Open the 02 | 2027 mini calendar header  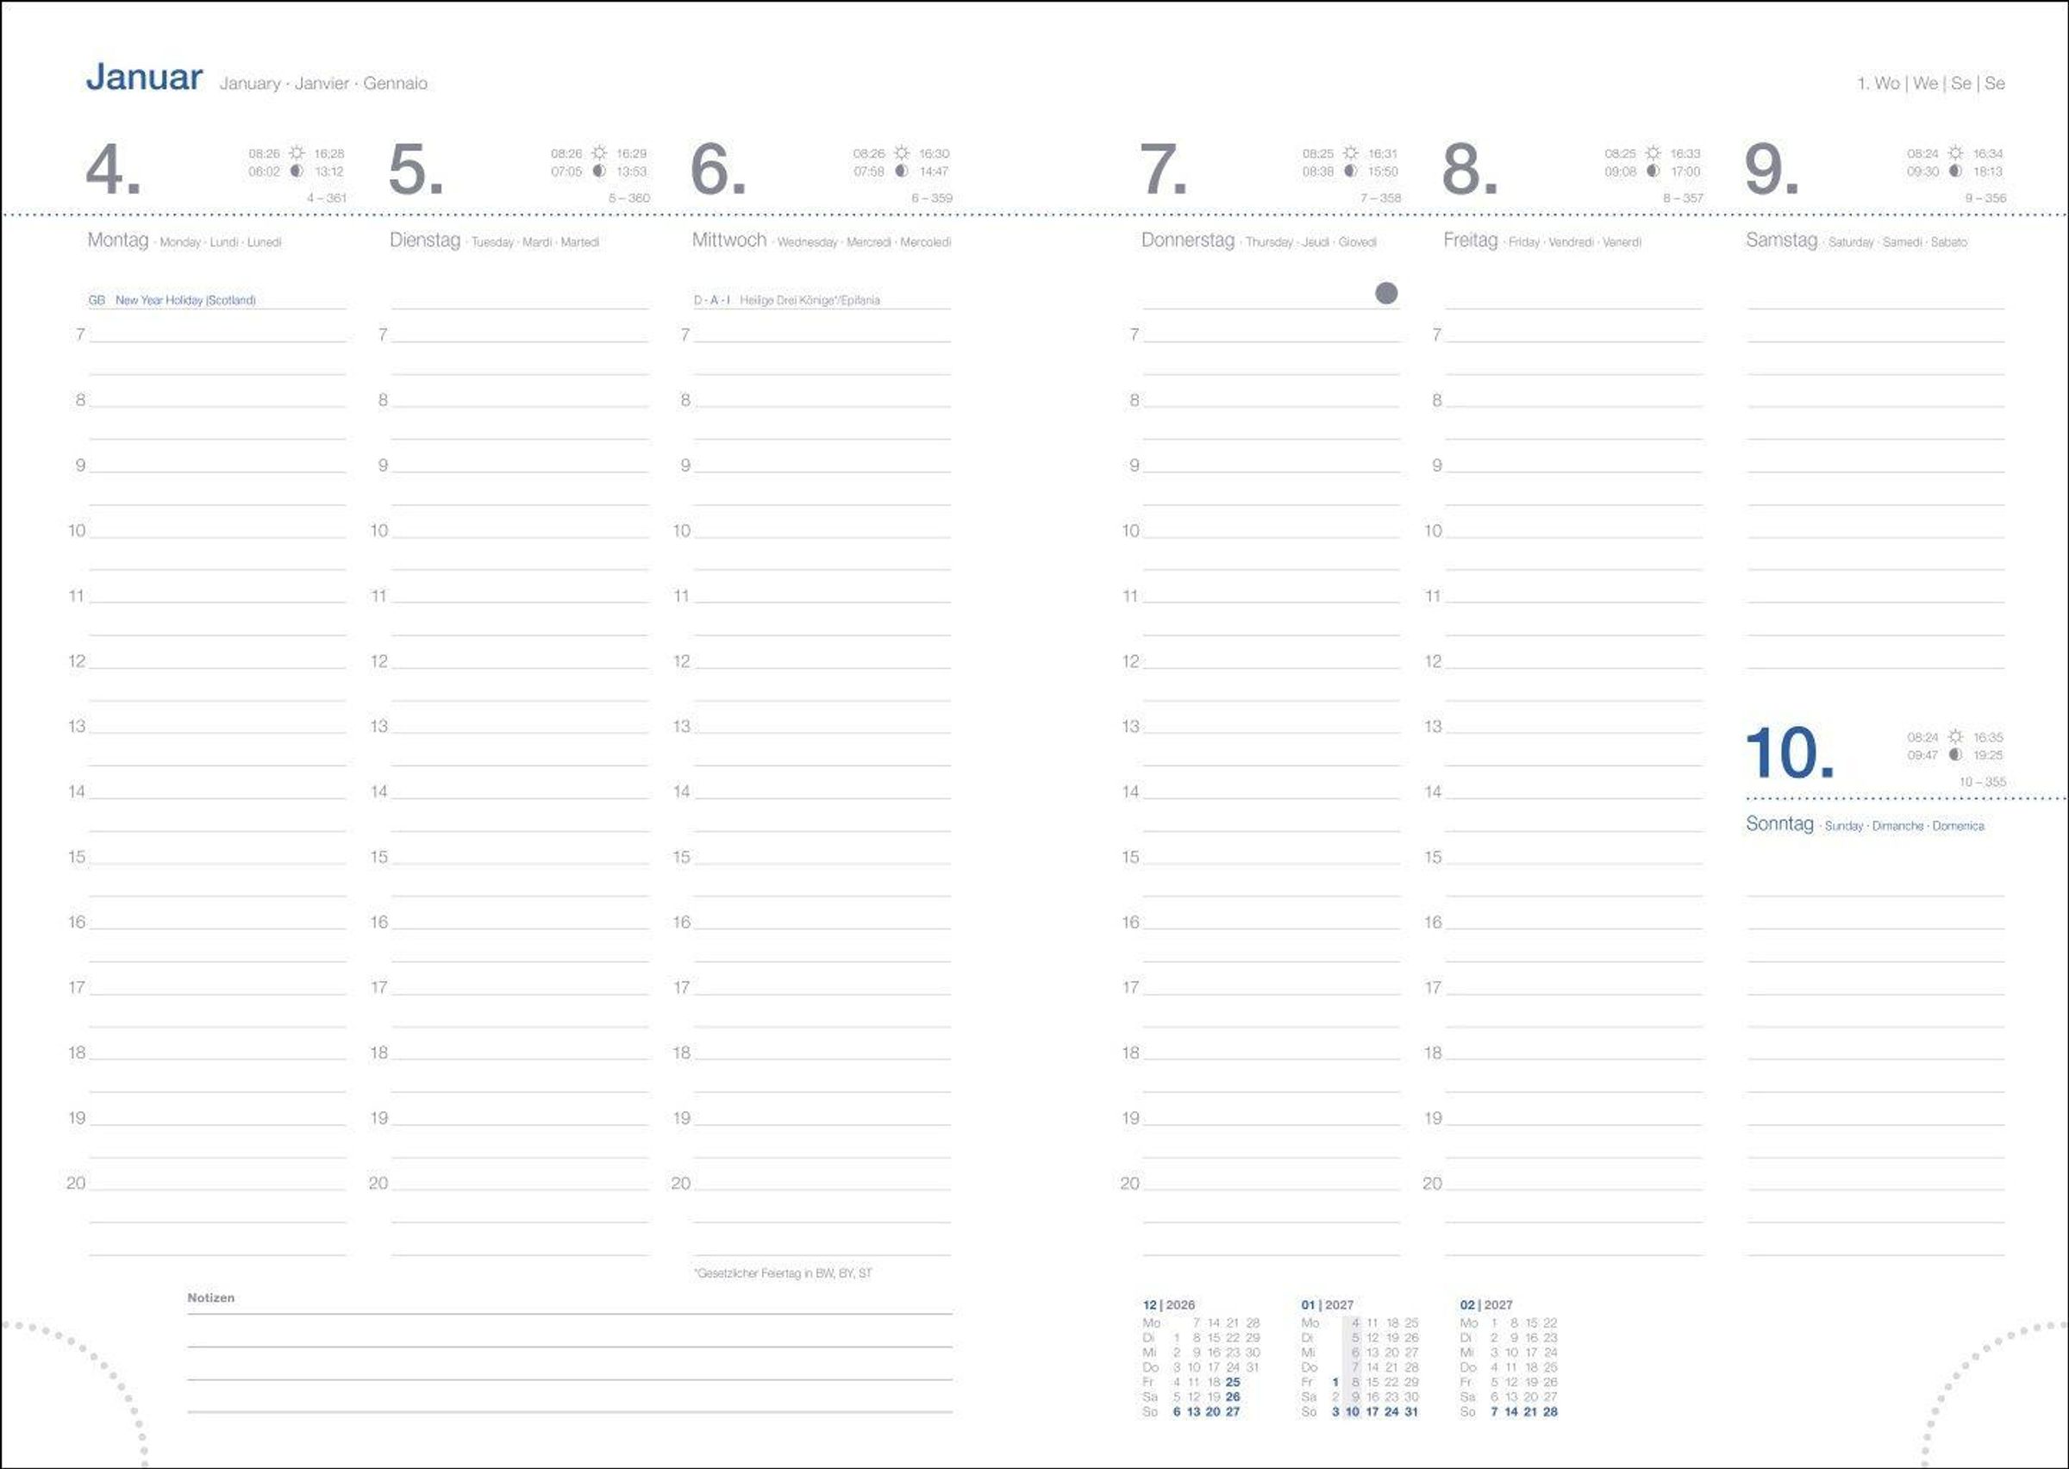[1485, 1304]
